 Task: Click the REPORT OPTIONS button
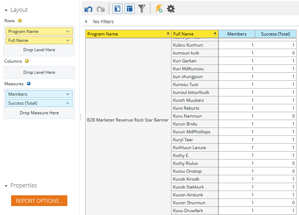[39, 201]
